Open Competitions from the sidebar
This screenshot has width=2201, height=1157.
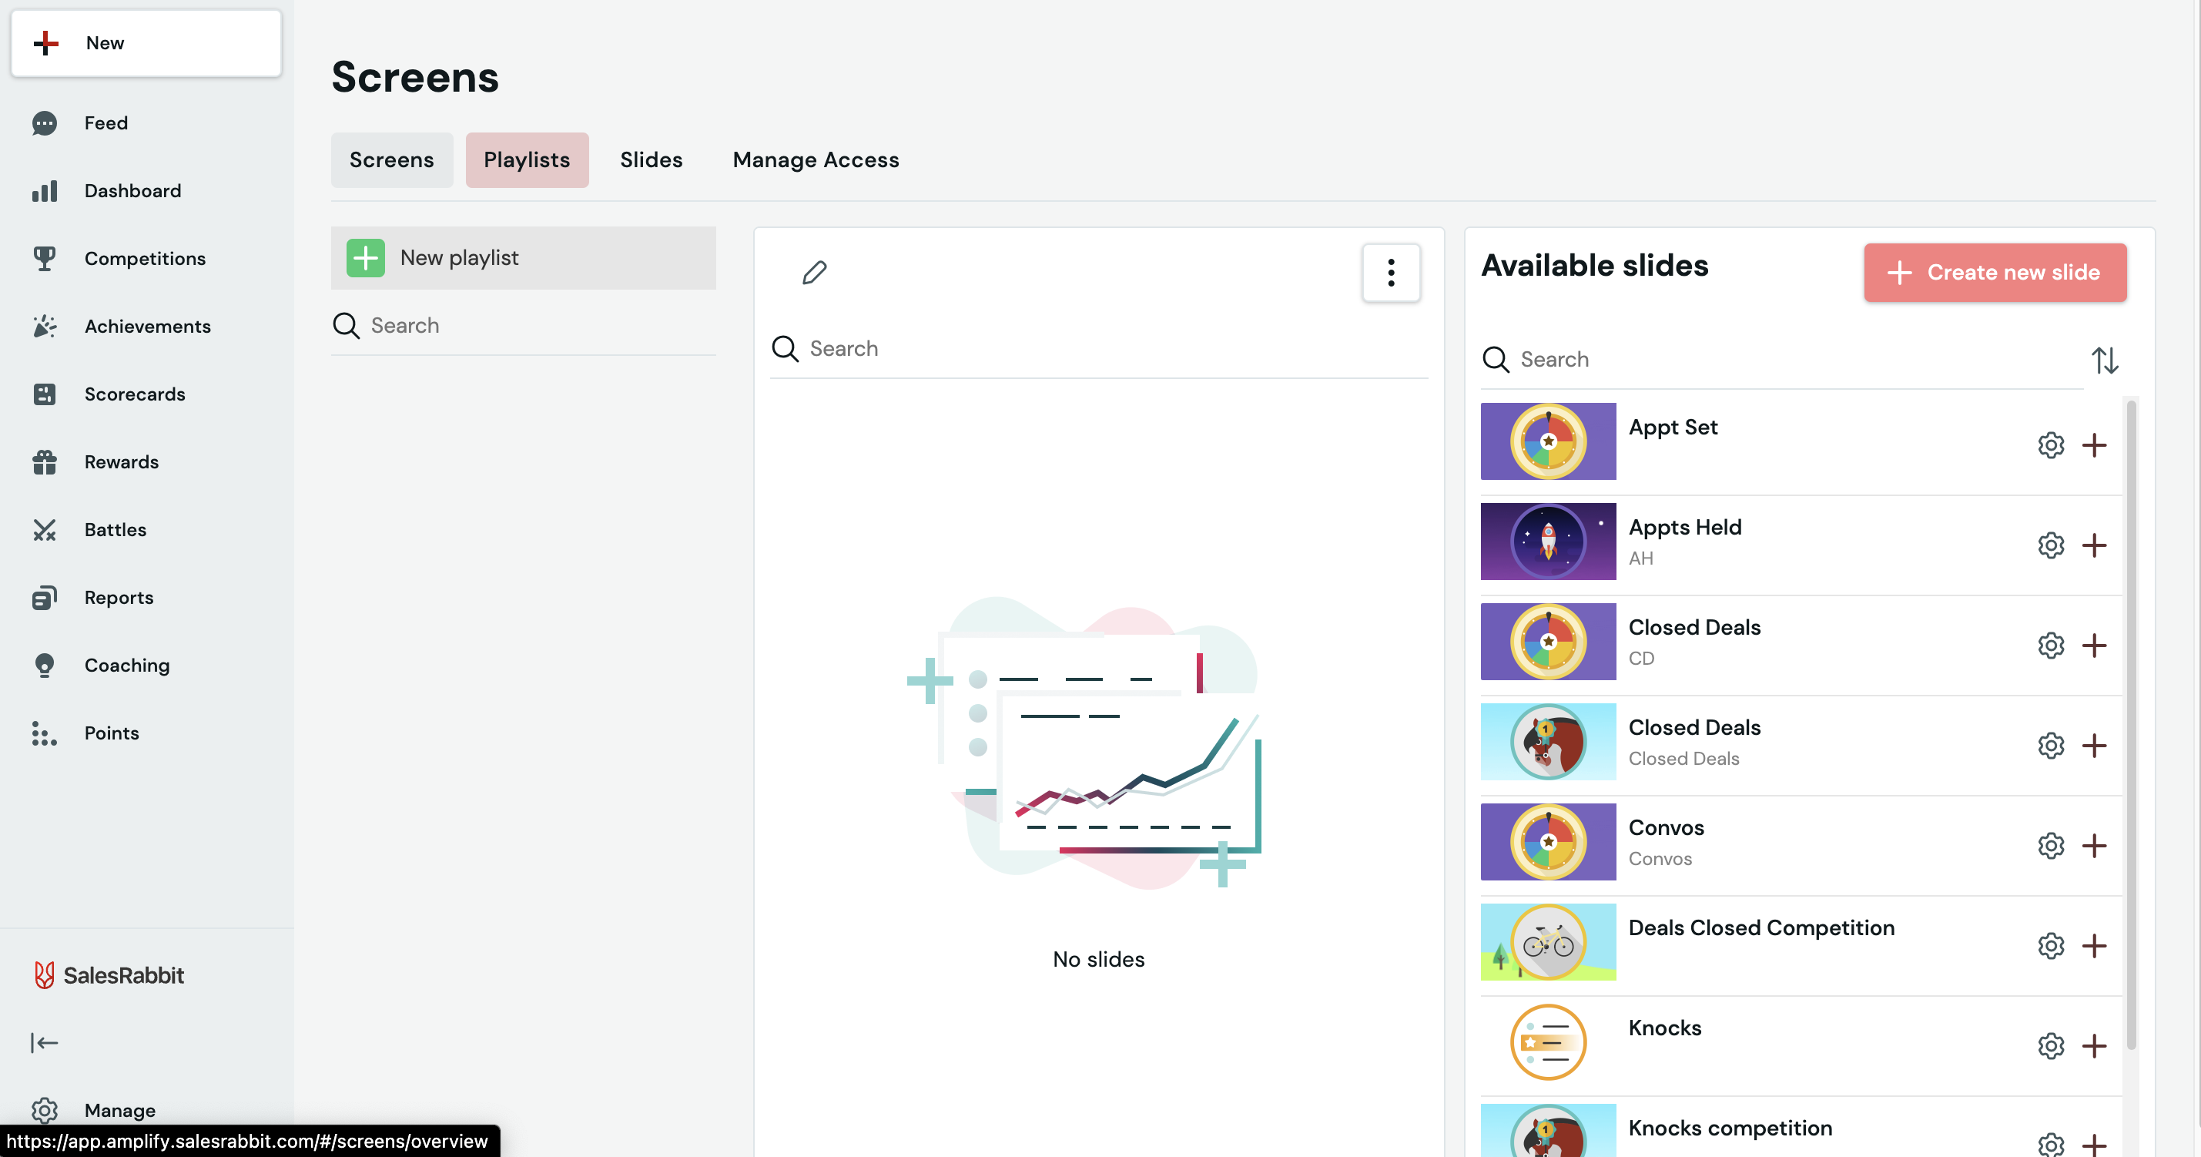145,258
